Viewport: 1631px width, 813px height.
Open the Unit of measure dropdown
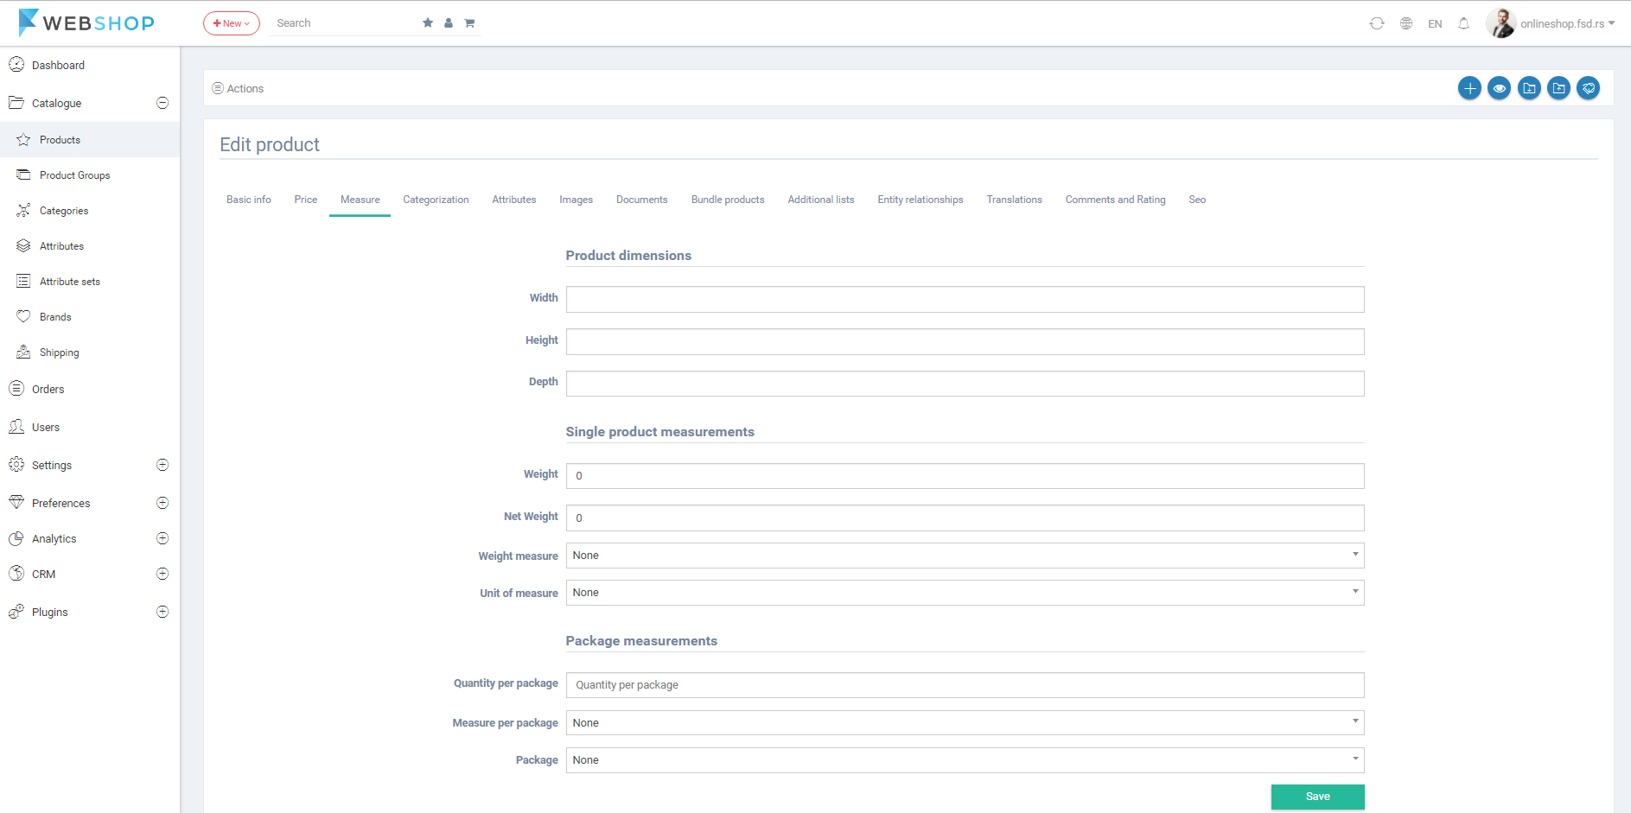pos(965,593)
